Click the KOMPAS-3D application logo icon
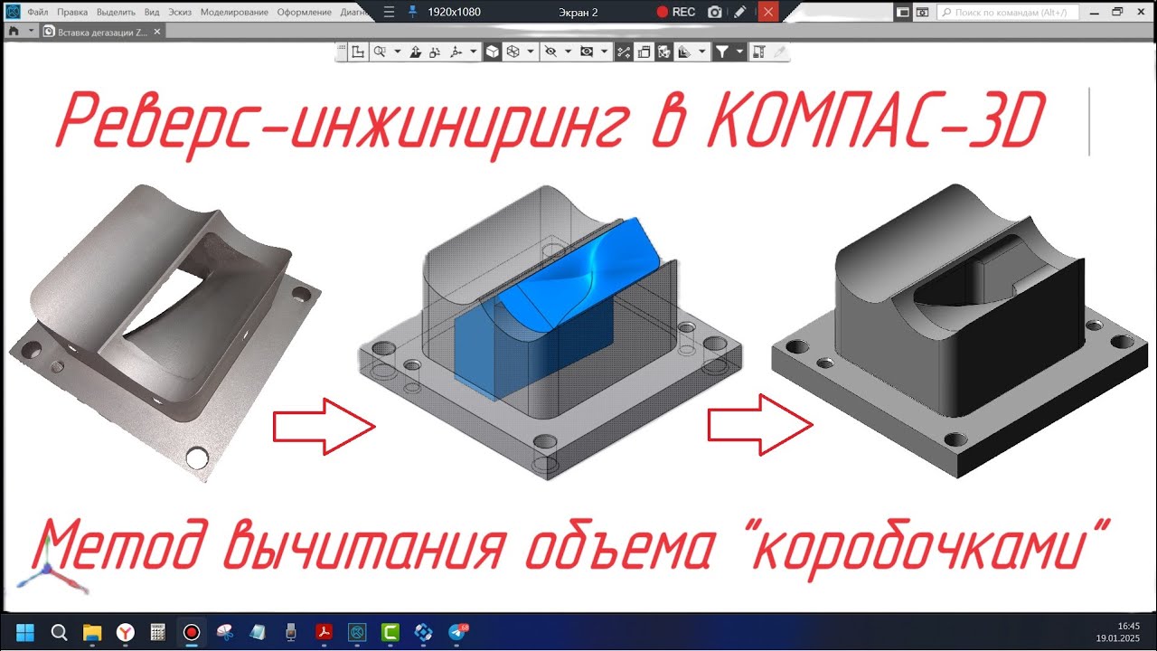Viewport: 1157px width, 651px height. pyautogui.click(x=12, y=12)
